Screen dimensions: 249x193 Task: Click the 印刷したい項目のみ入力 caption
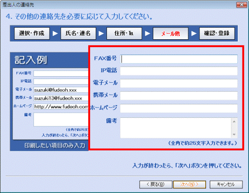click(55, 145)
